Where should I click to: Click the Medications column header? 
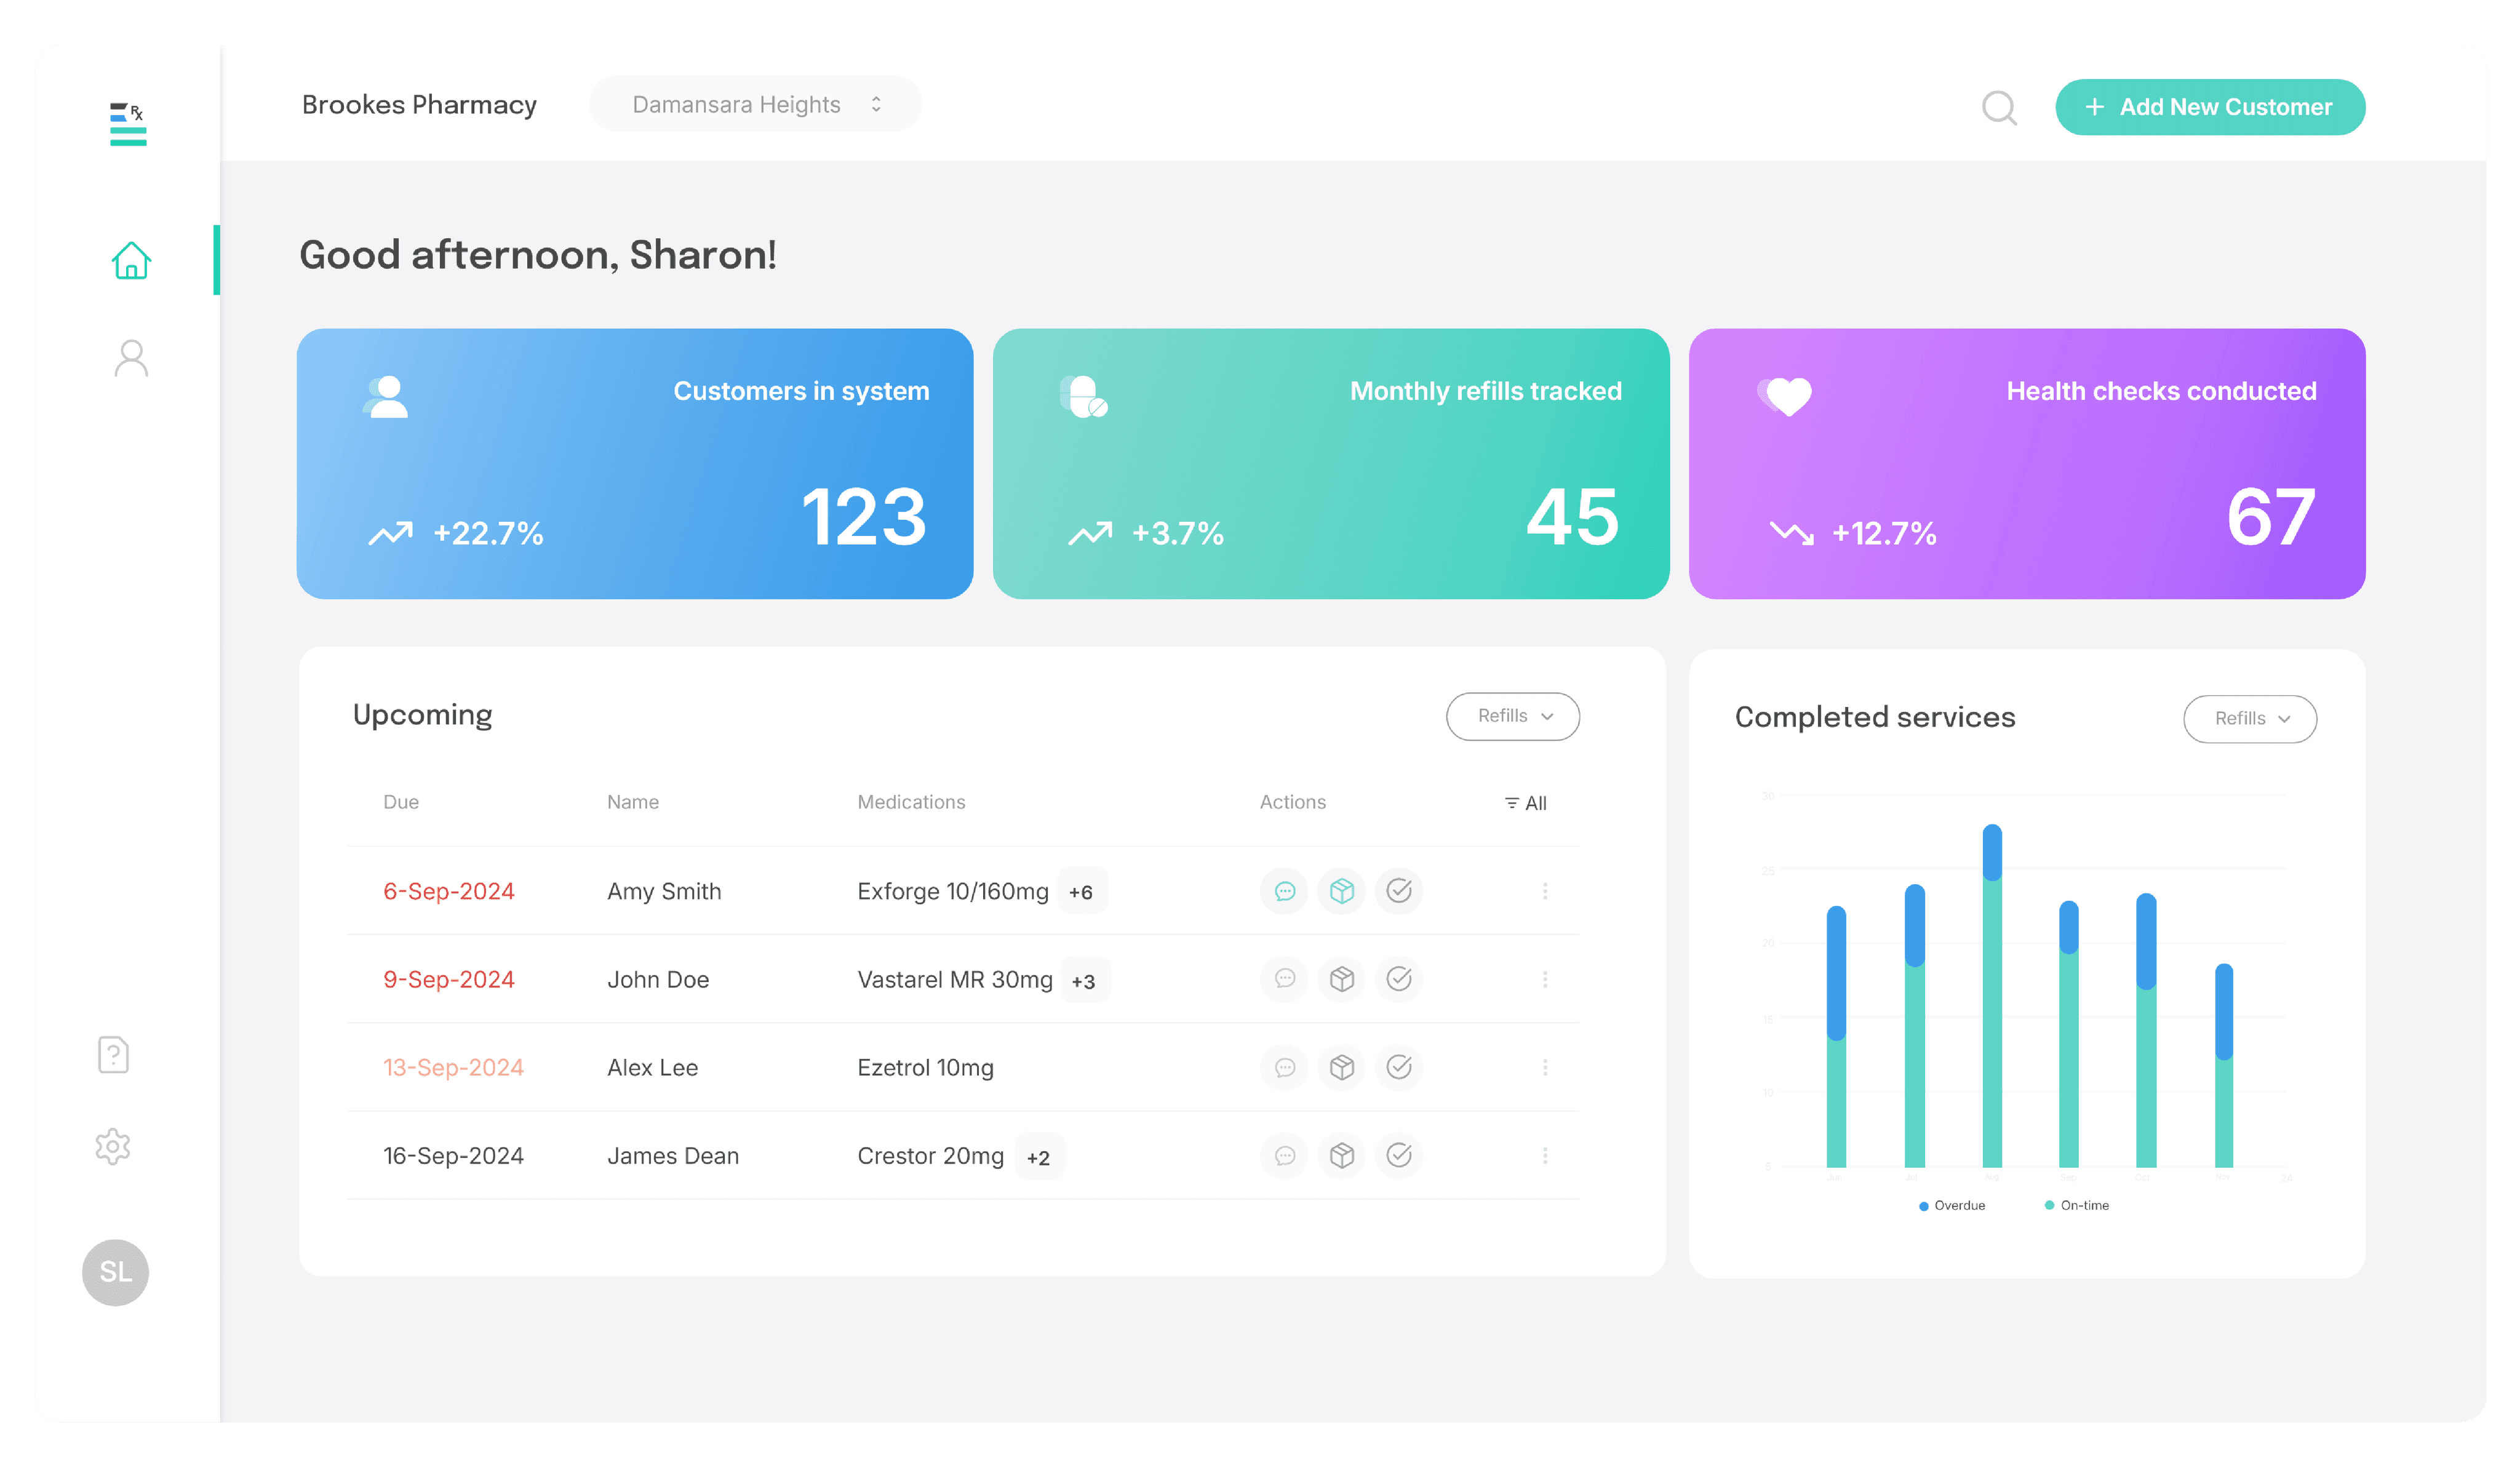click(910, 801)
